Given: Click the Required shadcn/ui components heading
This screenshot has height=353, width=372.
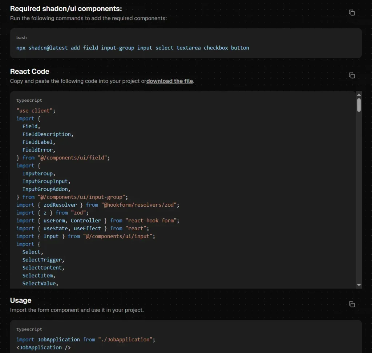Looking at the screenshot, I should click(66, 8).
